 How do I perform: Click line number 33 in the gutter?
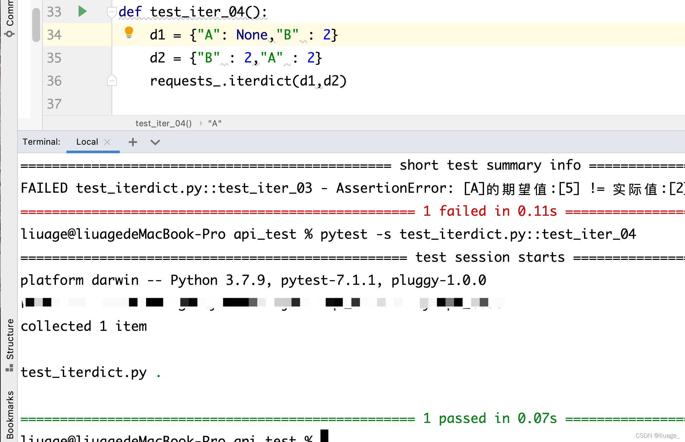[x=54, y=12]
